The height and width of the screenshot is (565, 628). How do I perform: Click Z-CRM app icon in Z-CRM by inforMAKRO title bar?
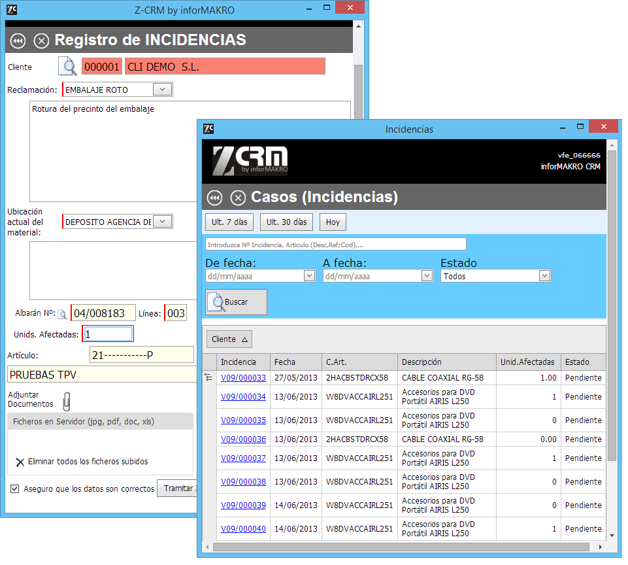coord(12,10)
